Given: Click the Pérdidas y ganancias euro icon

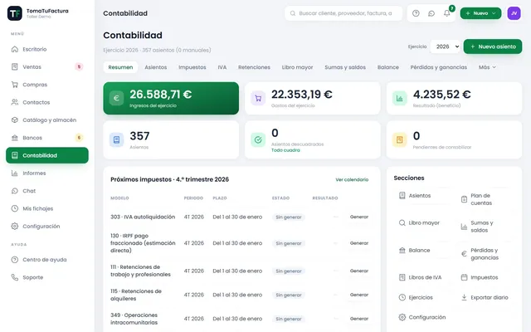Looking at the screenshot, I should [464, 254].
